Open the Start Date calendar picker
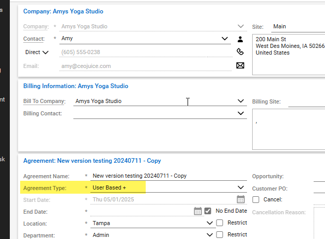The image size is (325, 239). tap(240, 199)
